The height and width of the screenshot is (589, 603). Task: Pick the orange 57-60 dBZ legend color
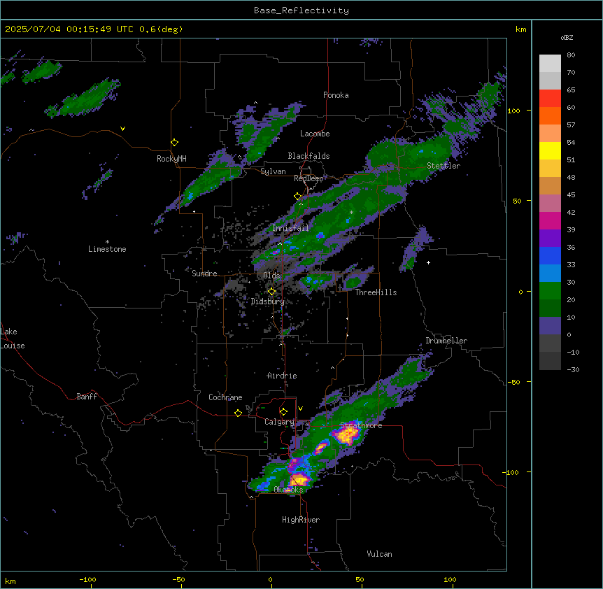coord(550,115)
